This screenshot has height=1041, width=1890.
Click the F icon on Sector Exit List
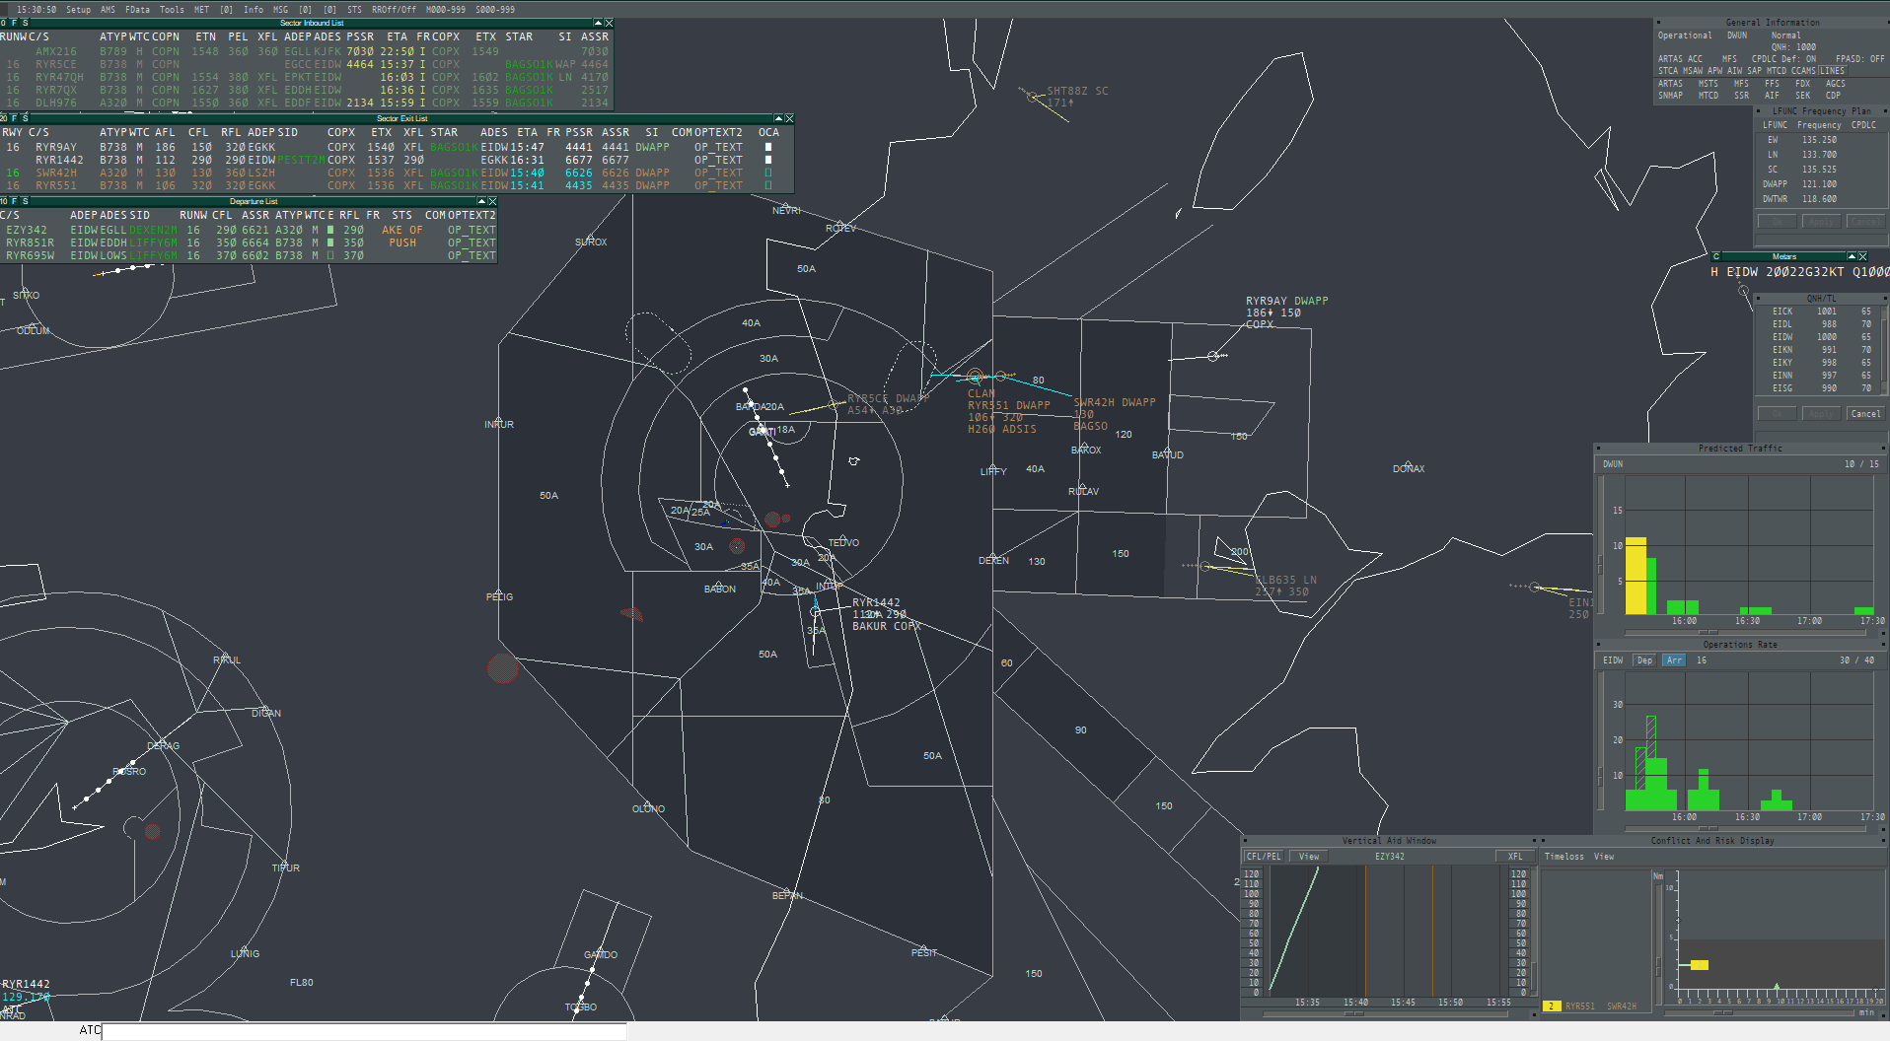(14, 118)
